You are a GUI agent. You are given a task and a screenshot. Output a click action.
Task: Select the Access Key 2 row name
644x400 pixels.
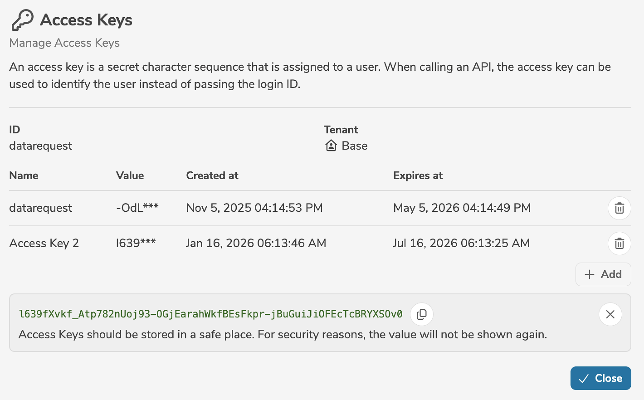tap(44, 243)
